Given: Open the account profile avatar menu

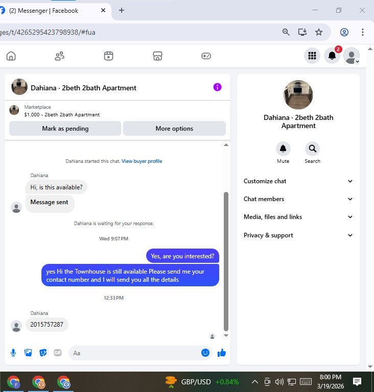Looking at the screenshot, I should click(x=352, y=56).
